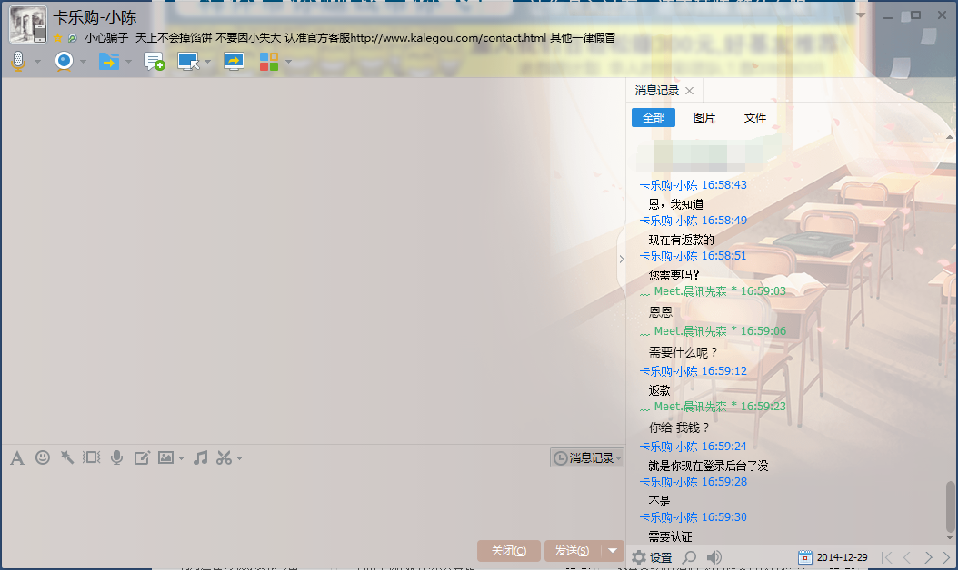Image resolution: width=958 pixels, height=570 pixels.
Task: Open the remote desktop control icon
Action: click(x=188, y=62)
